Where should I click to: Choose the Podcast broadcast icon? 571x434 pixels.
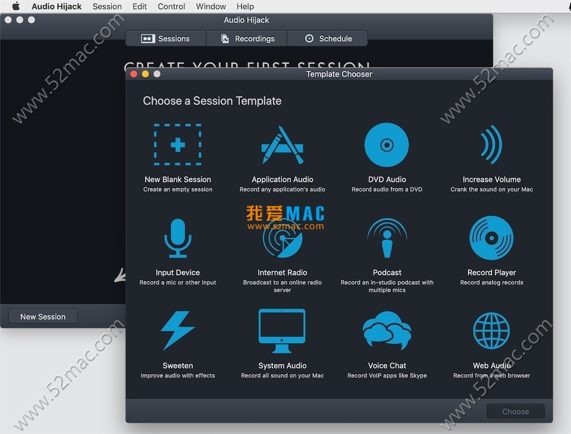click(387, 238)
